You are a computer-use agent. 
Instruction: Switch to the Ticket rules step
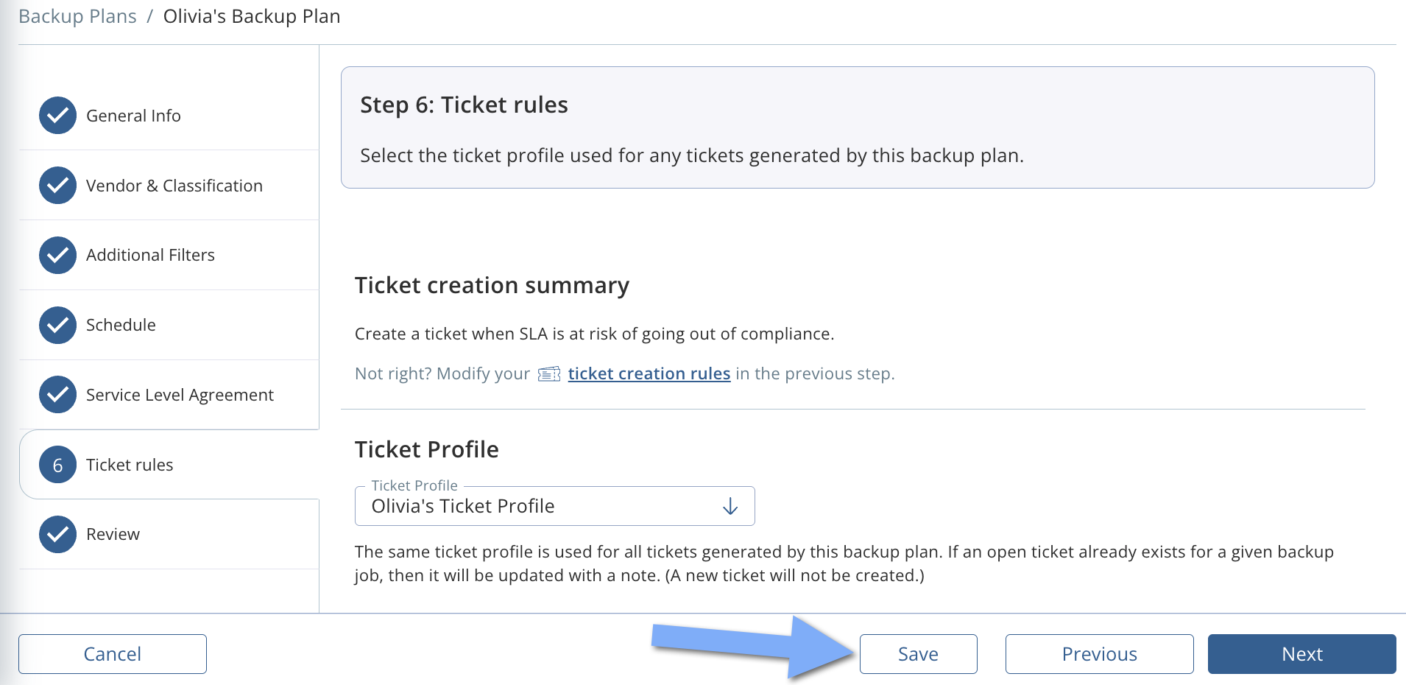coord(130,464)
